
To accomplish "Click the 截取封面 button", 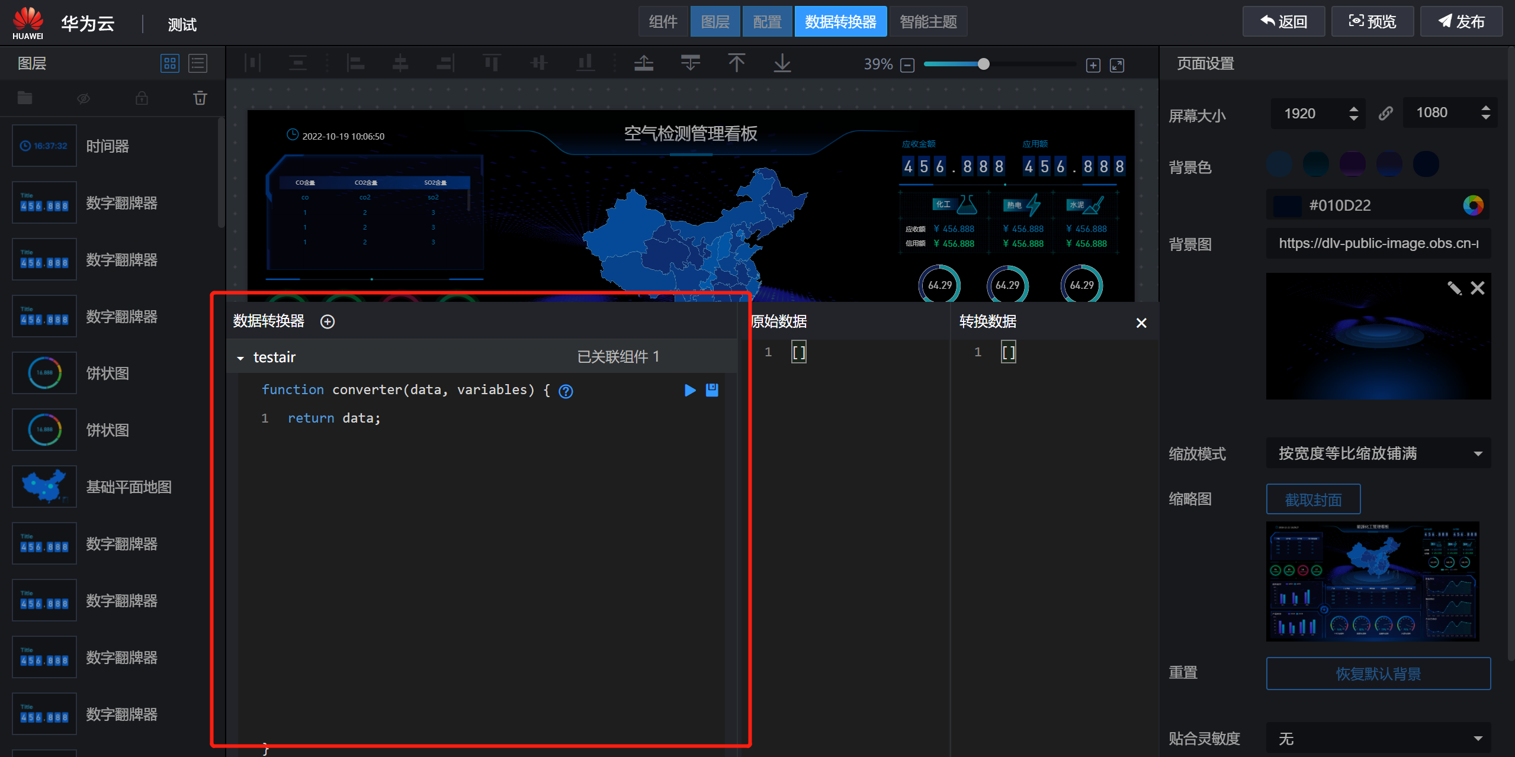I will pos(1313,500).
